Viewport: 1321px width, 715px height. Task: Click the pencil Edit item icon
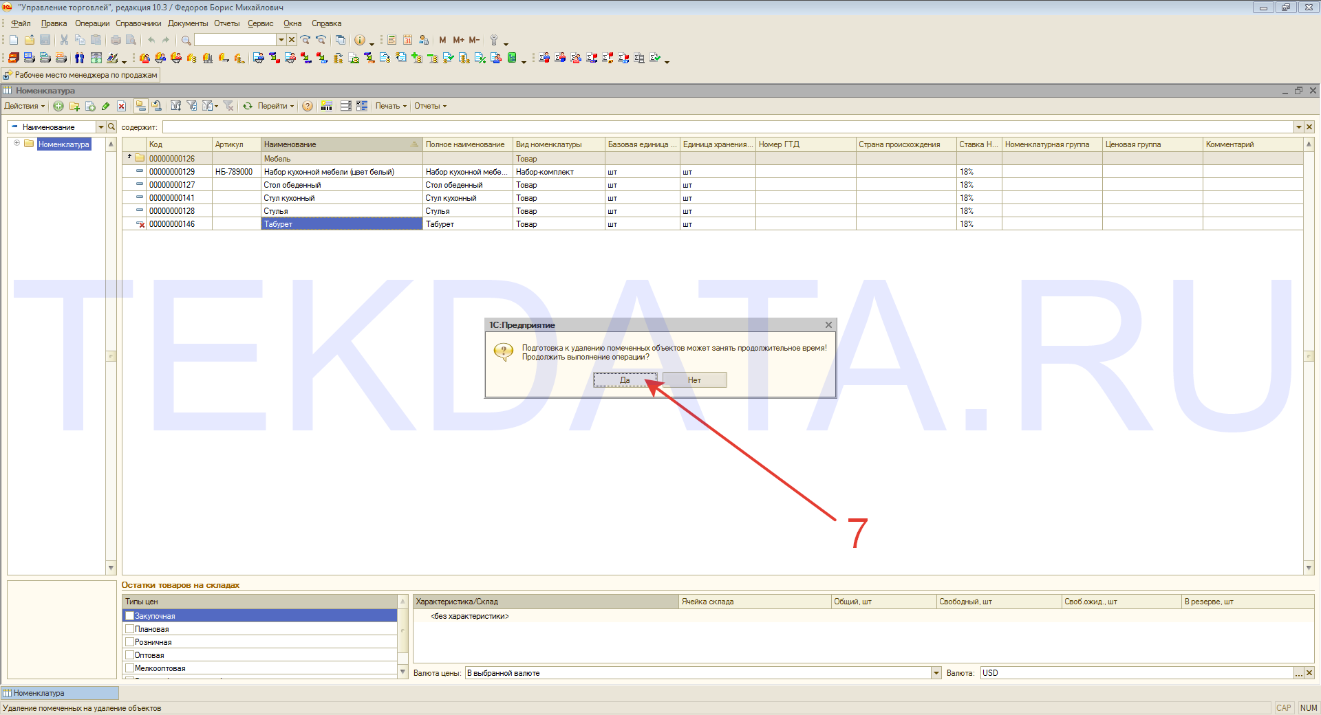coord(105,106)
